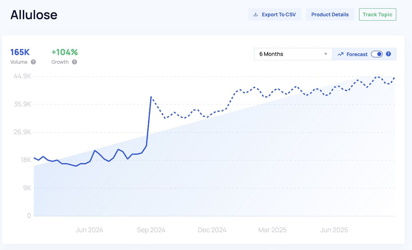The height and width of the screenshot is (250, 412).
Task: Click the Allulose page title
Action: click(x=34, y=15)
